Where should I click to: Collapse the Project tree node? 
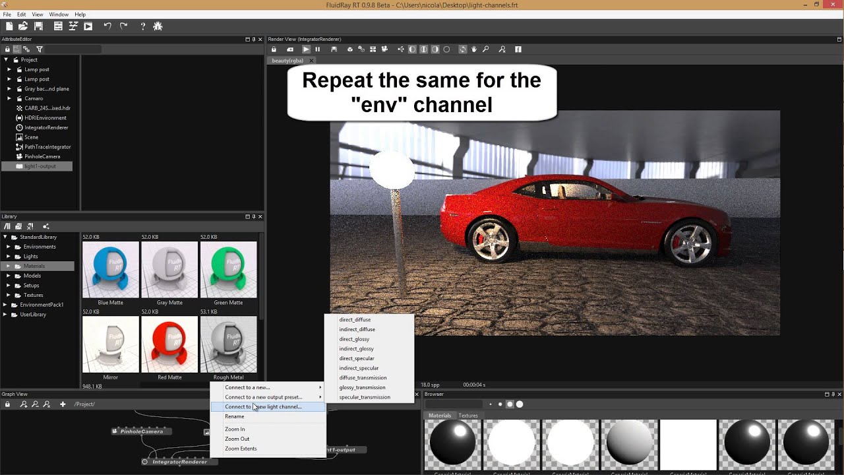pyautogui.click(x=6, y=60)
